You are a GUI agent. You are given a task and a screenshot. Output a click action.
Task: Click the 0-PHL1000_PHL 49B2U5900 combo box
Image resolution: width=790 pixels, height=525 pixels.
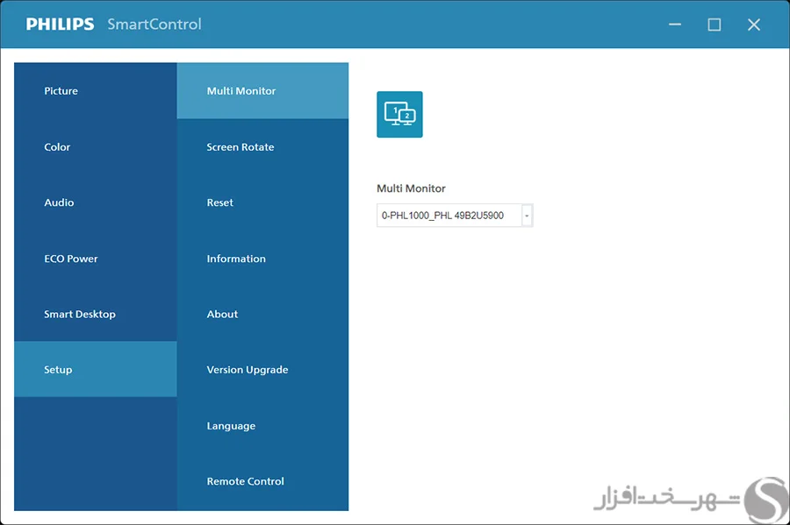click(x=448, y=215)
